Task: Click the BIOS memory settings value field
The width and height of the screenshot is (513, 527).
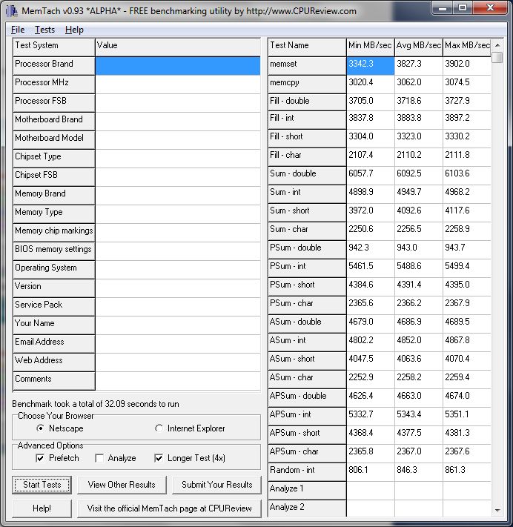Action: pyautogui.click(x=178, y=251)
